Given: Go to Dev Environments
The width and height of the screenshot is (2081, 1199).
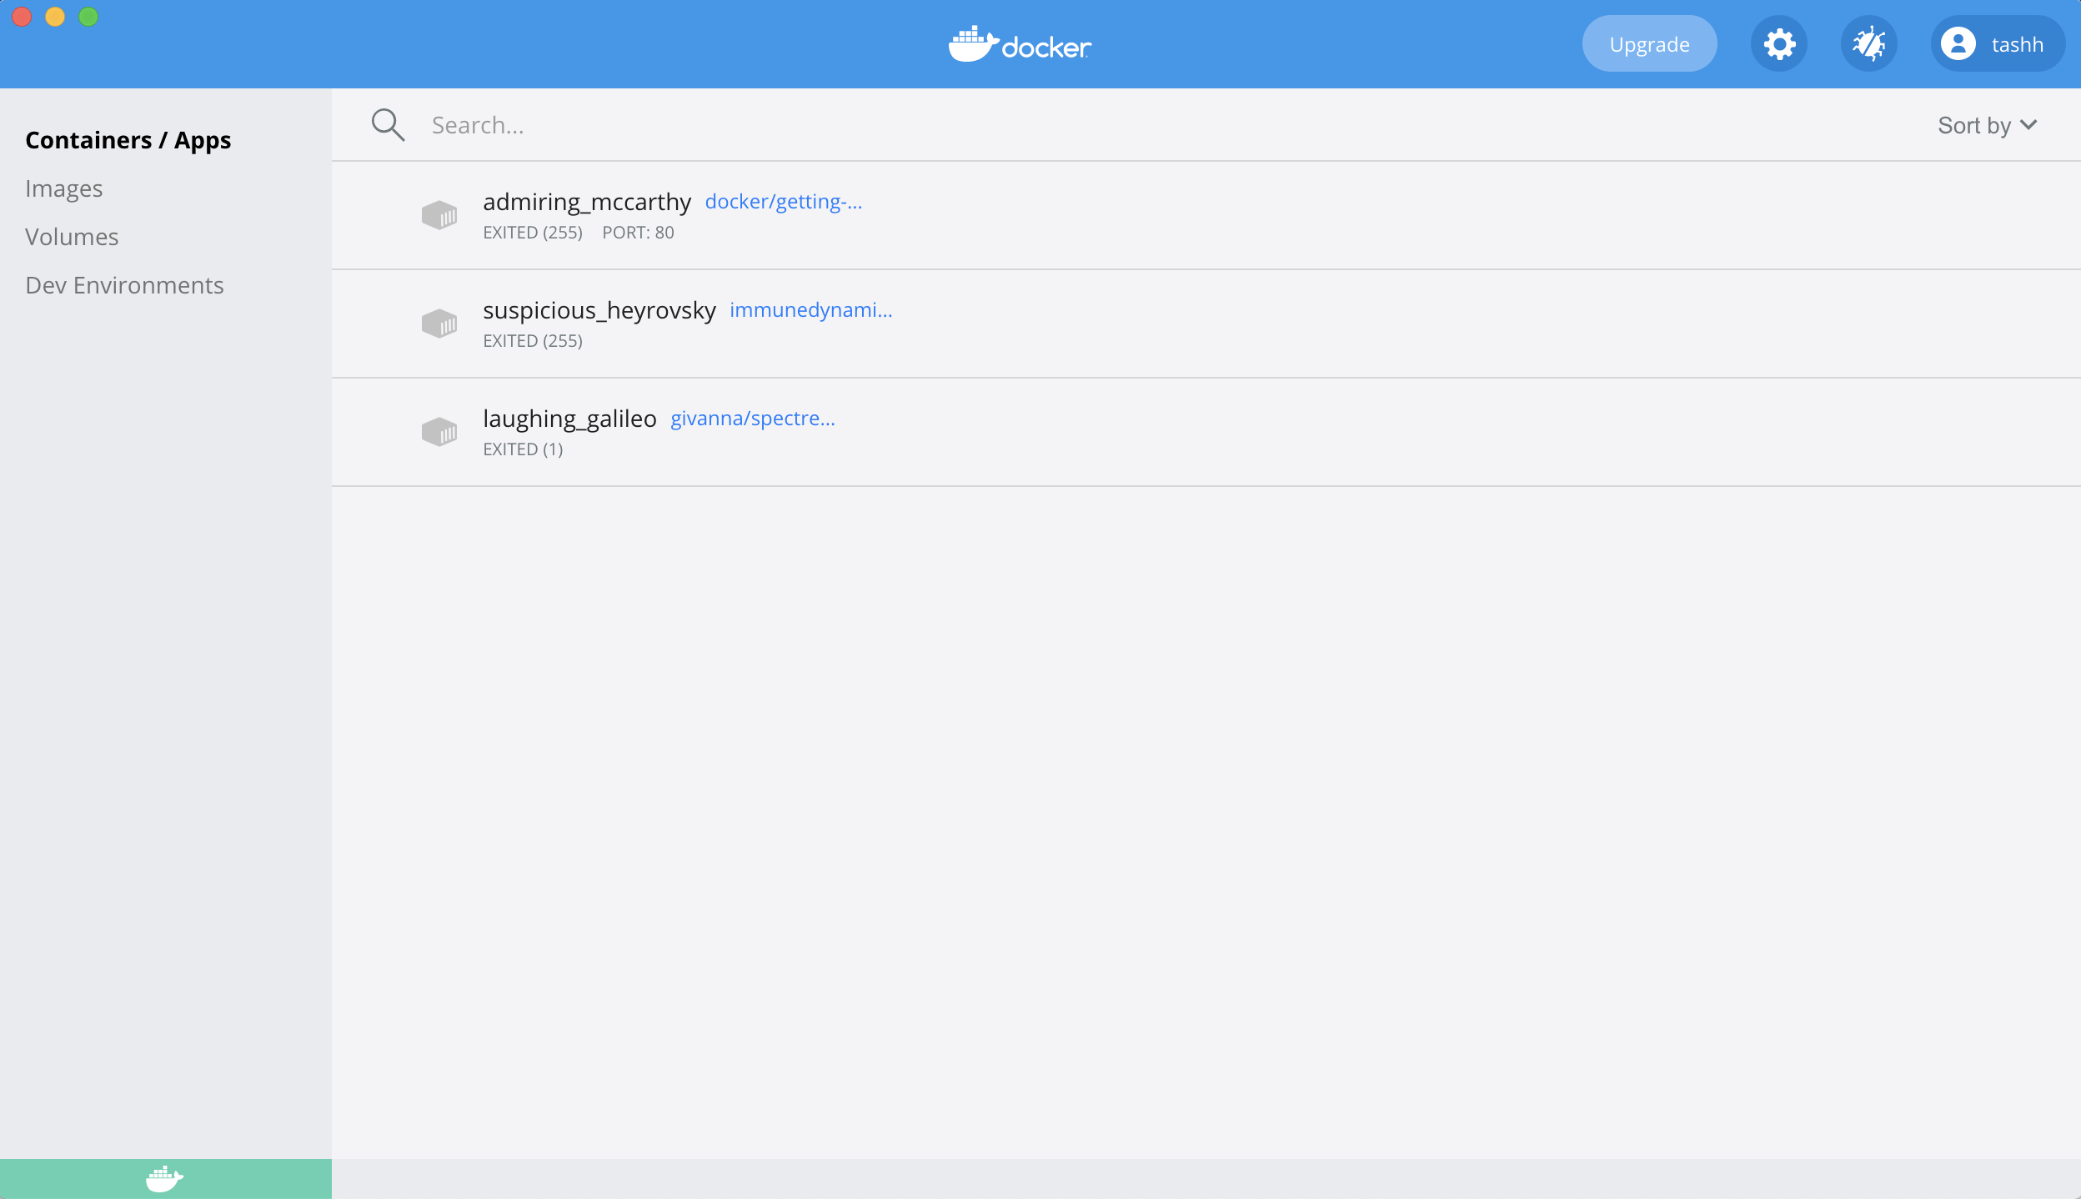Looking at the screenshot, I should coord(124,285).
